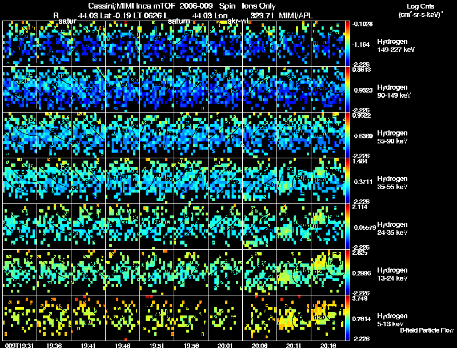Click the -0.1028 color scale value

coord(363,24)
